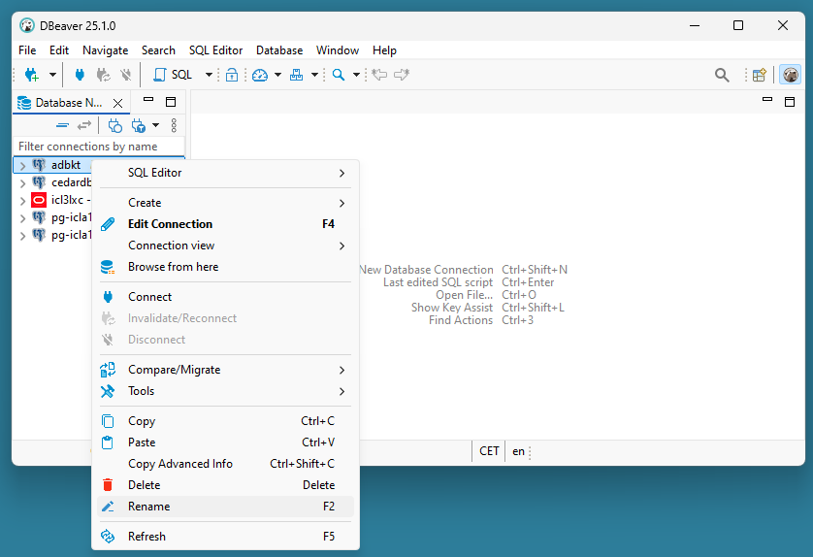Choose Refresh in the context menu
Screen dimensions: 813x557
click(x=225, y=537)
